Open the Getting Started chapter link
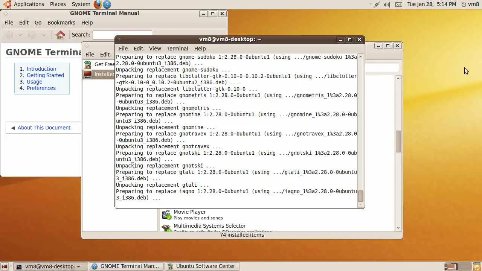This screenshot has width=482, height=271. coord(45,75)
